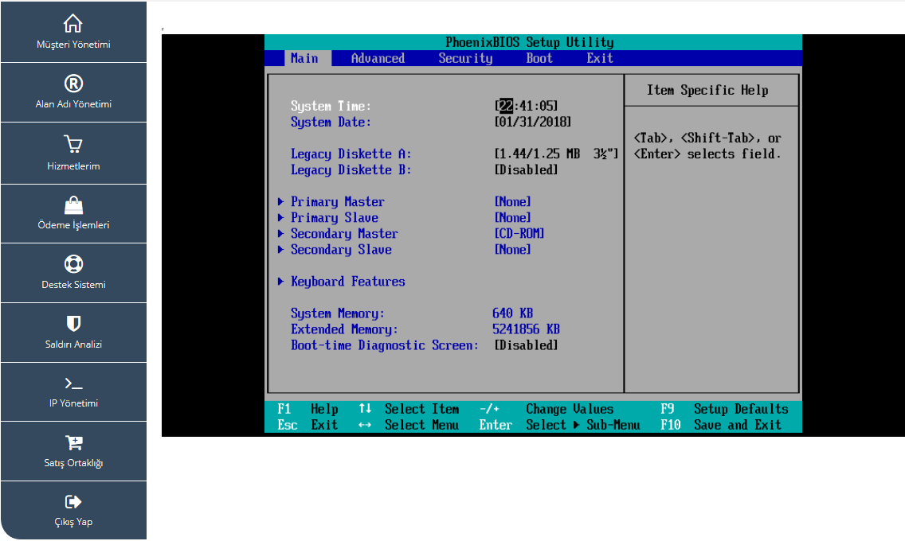Open Destek Sistemi label
This screenshot has height=541, width=905.
click(x=73, y=285)
